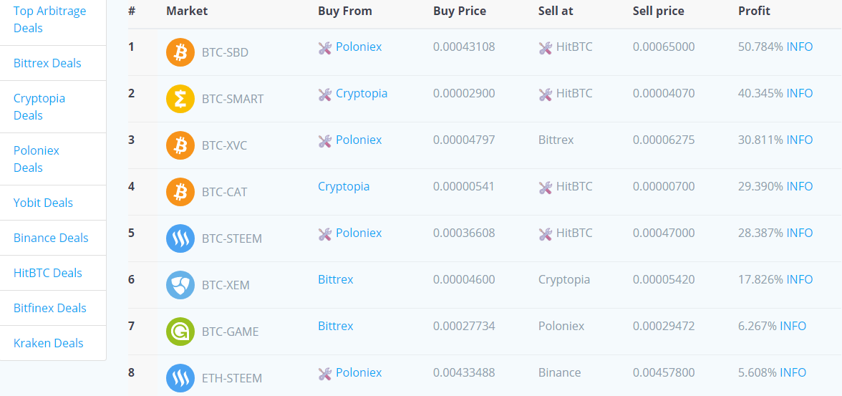842x396 pixels.
Task: Open INFO link for the 50.784% profit
Action: [800, 47]
